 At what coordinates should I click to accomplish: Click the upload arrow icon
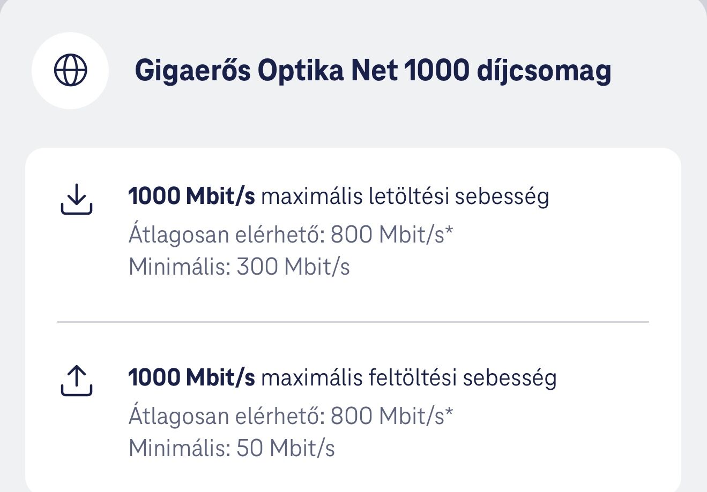(77, 381)
